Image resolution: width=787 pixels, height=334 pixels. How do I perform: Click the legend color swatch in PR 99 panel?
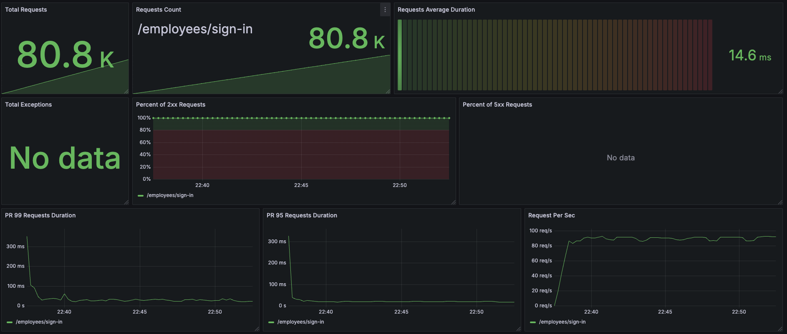10,322
